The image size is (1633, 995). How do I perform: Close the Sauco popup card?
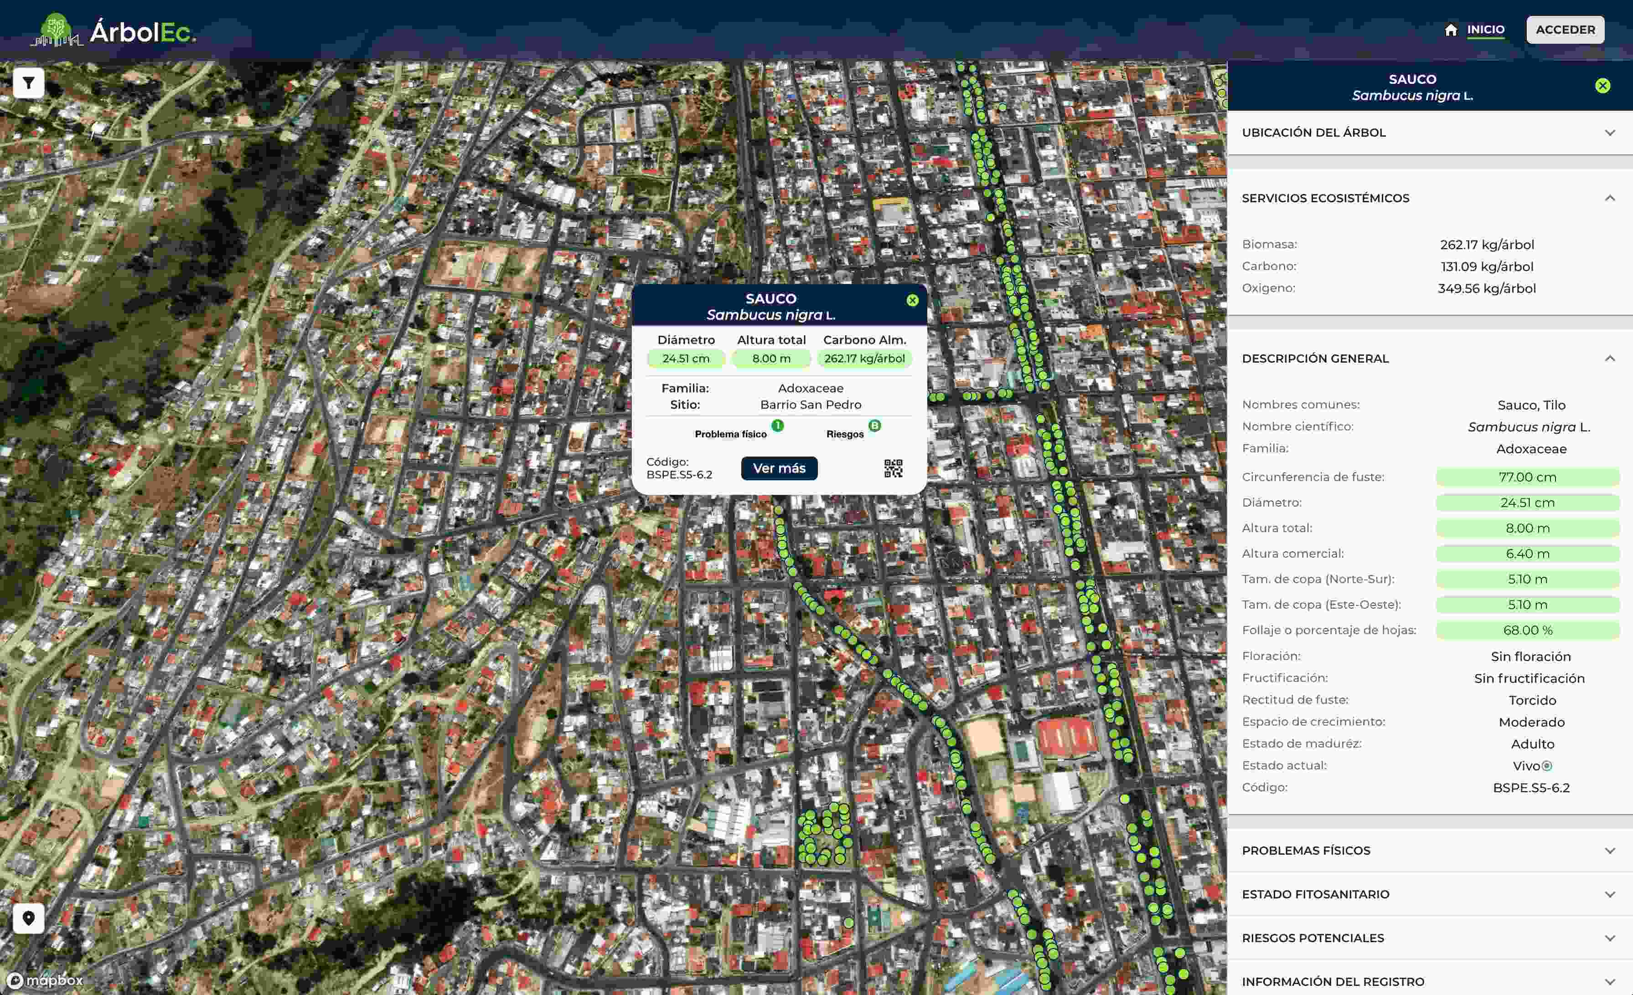pyautogui.click(x=912, y=301)
